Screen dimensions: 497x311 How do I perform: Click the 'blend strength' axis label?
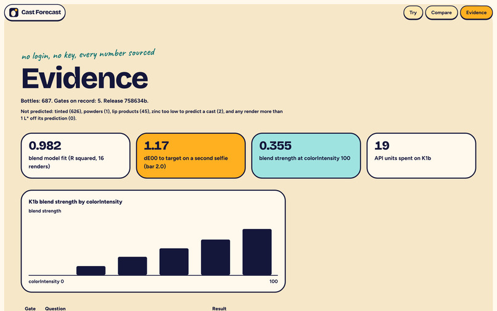[45, 211]
